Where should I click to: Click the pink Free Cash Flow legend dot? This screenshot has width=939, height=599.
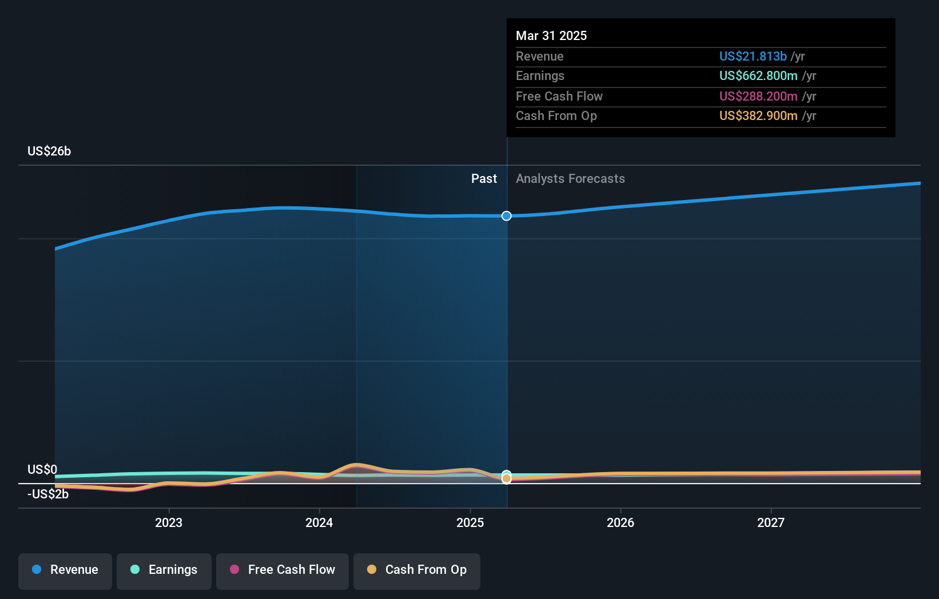[x=234, y=569]
